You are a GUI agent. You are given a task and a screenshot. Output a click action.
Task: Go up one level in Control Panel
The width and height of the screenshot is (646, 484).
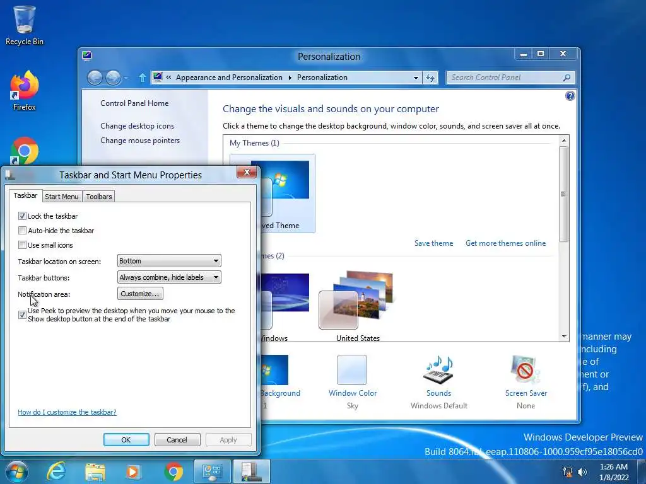(142, 78)
